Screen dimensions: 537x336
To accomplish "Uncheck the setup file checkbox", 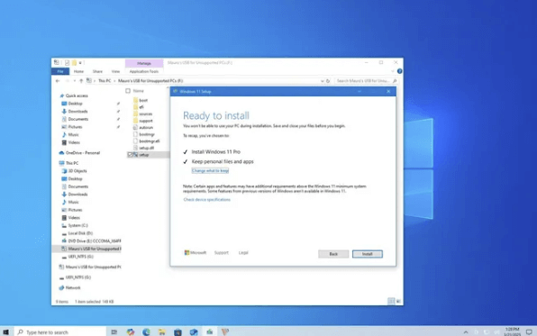I will click(130, 155).
